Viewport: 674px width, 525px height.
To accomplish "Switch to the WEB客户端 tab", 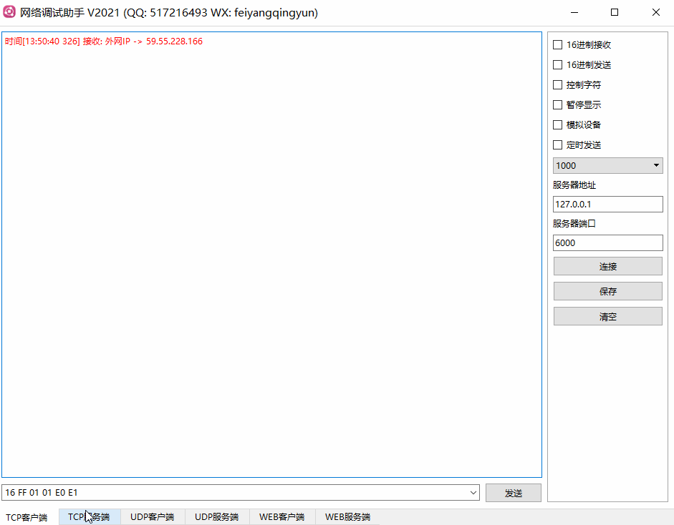I will point(281,516).
